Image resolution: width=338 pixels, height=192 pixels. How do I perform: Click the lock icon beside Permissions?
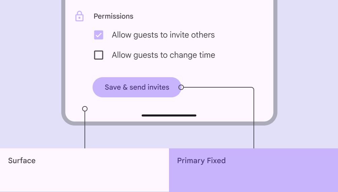(79, 16)
